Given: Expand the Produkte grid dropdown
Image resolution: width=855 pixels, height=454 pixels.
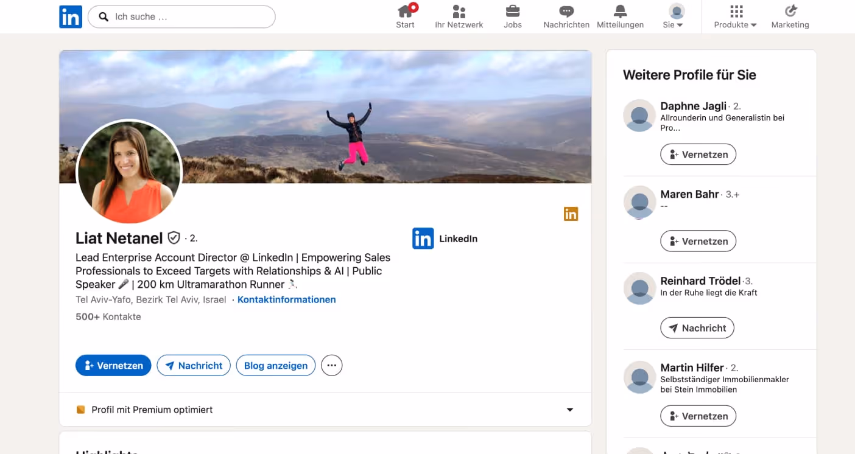Looking at the screenshot, I should coord(736,16).
